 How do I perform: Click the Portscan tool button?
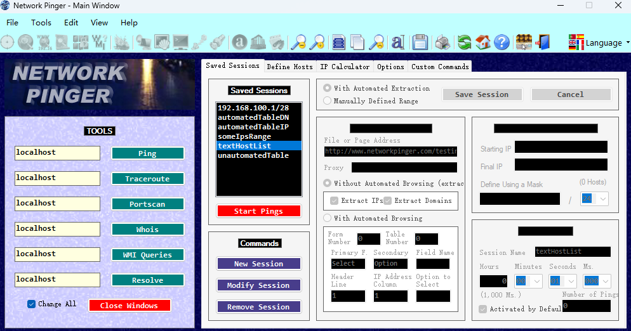[x=148, y=204]
